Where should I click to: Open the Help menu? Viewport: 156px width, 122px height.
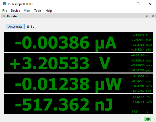49,11
